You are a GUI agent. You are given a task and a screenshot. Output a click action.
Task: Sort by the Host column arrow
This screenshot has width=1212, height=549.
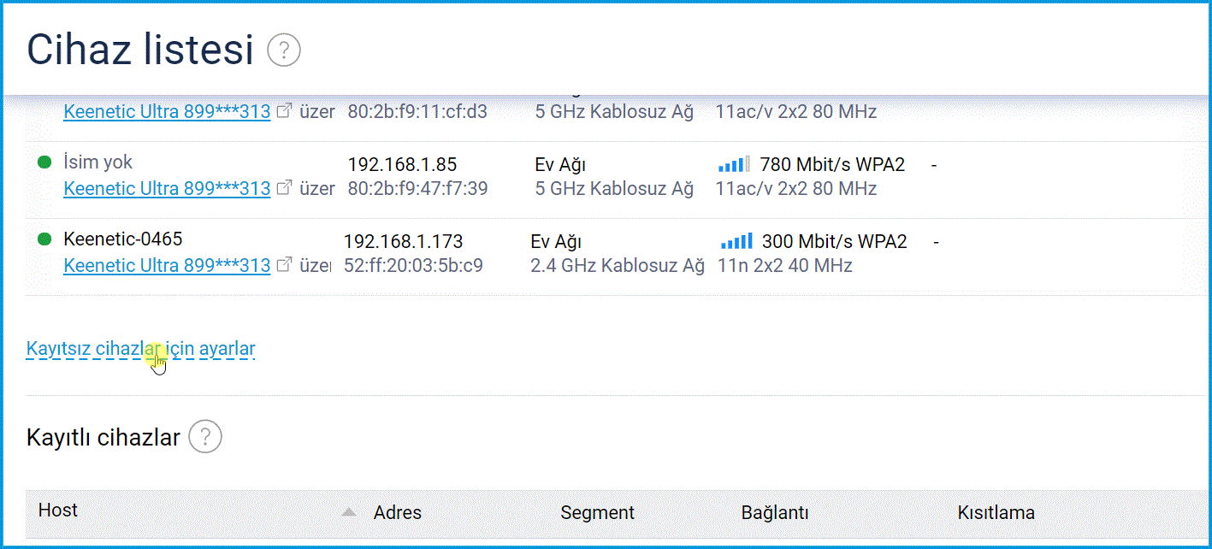[348, 512]
